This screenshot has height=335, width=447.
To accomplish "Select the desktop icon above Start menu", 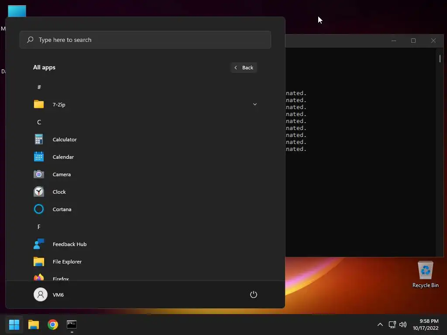I will pos(17,11).
